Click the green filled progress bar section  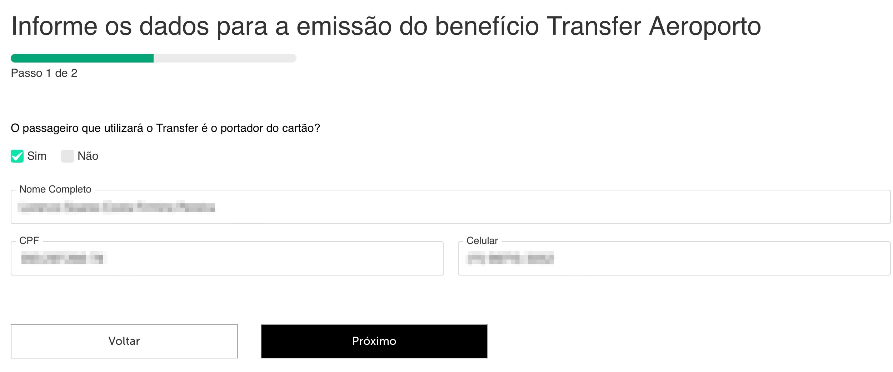[82, 58]
